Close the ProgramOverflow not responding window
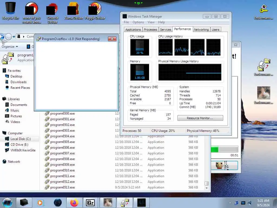 tap(112, 39)
